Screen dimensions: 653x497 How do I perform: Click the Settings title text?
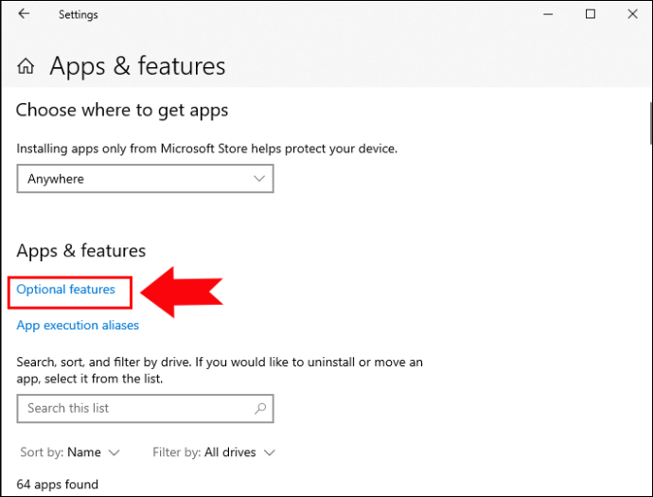(79, 14)
